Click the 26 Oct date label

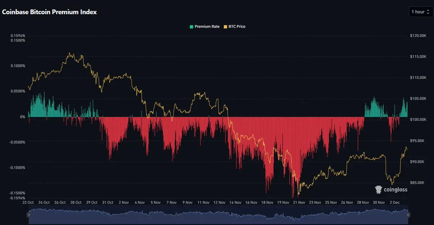click(60, 203)
